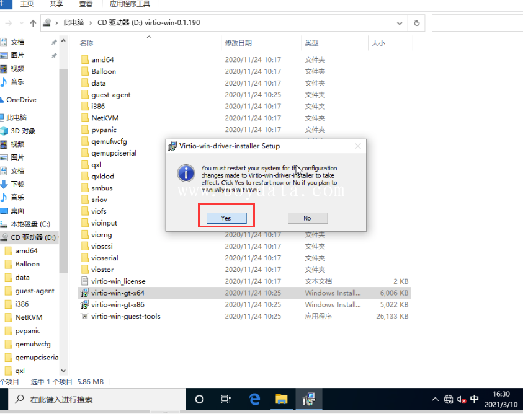Select CD 驱动器 (D:) in navigation pane
523x414 pixels.
[29, 237]
